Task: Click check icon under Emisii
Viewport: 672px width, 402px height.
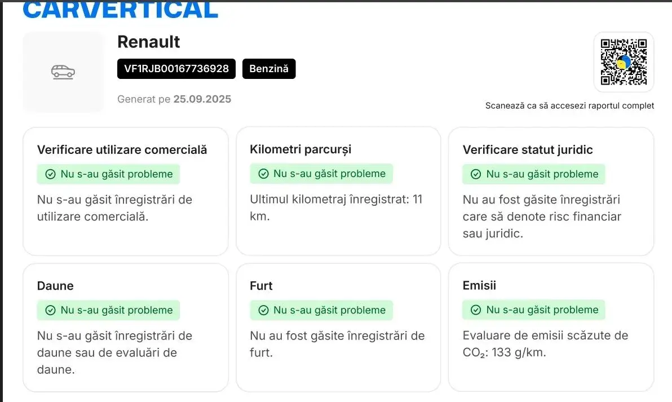Action: point(476,310)
